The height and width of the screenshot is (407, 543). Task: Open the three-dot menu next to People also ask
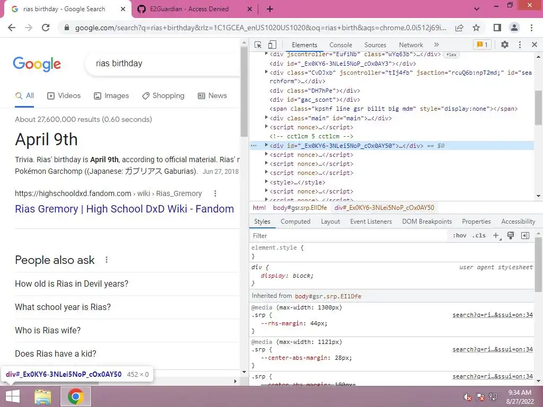point(106,260)
